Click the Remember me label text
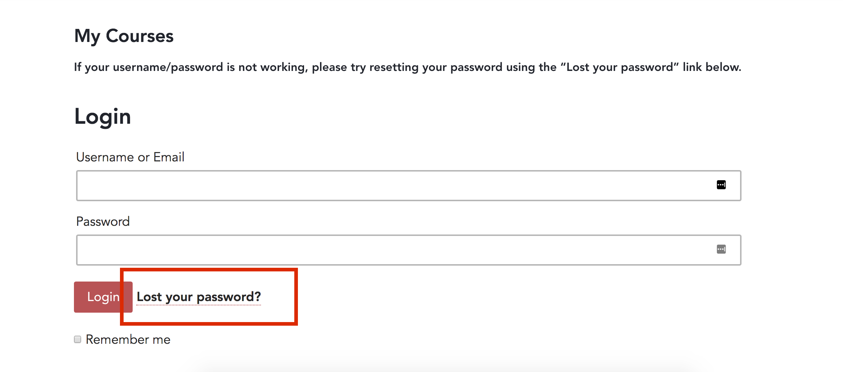The image size is (843, 372). 128,339
